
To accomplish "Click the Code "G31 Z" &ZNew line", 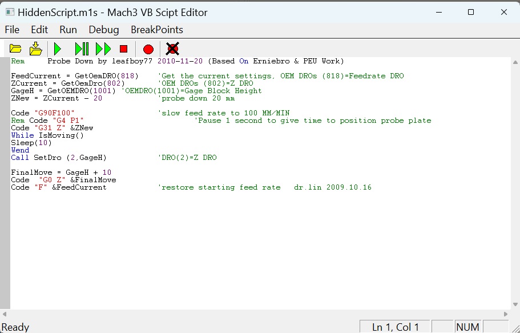I will pyautogui.click(x=52, y=128).
